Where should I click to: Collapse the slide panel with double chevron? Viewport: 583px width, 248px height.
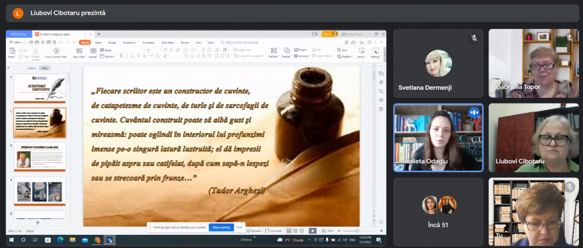tap(9, 68)
